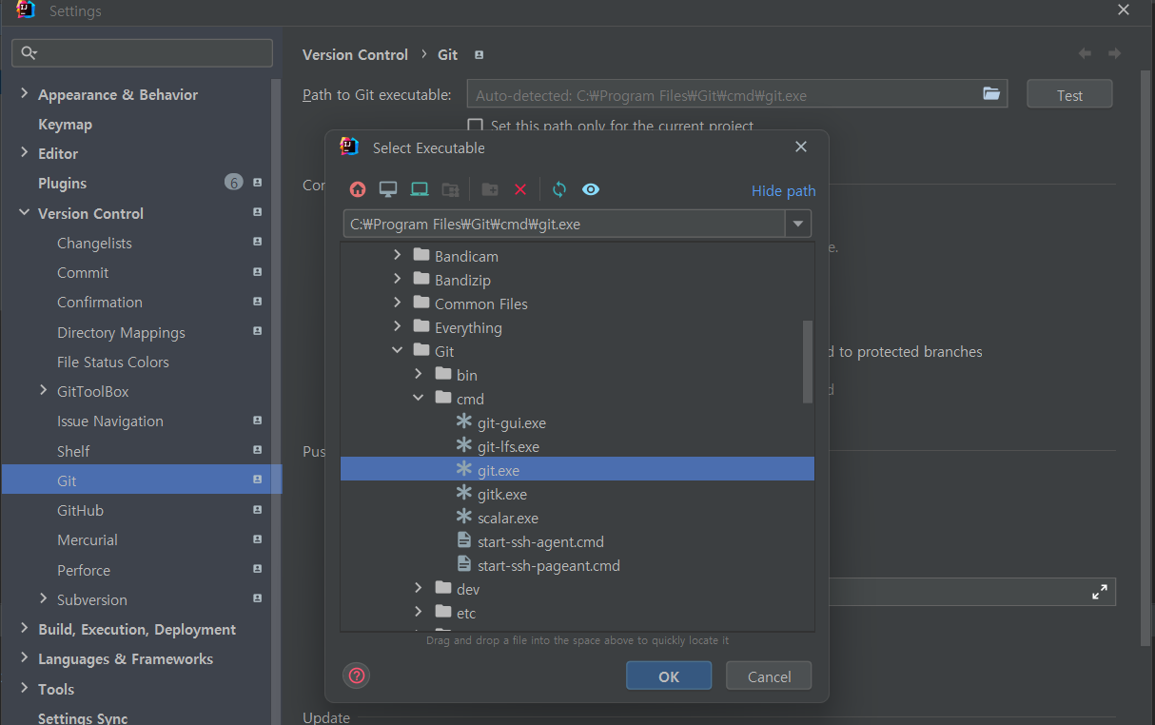
Task: Click the module directory icon in dialog toolbar
Action: 450,189
